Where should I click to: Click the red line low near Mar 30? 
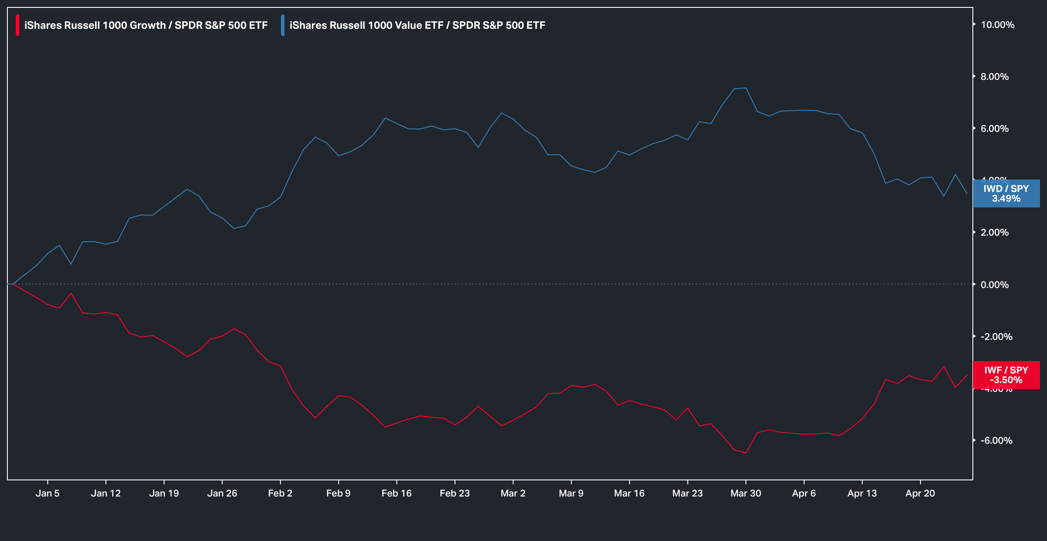tap(746, 452)
